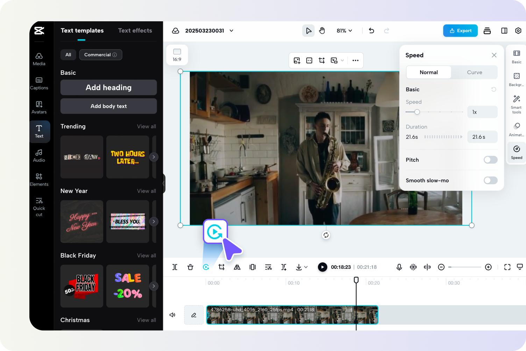Select the Normal speed tab
Image resolution: width=526 pixels, height=351 pixels.
click(429, 72)
